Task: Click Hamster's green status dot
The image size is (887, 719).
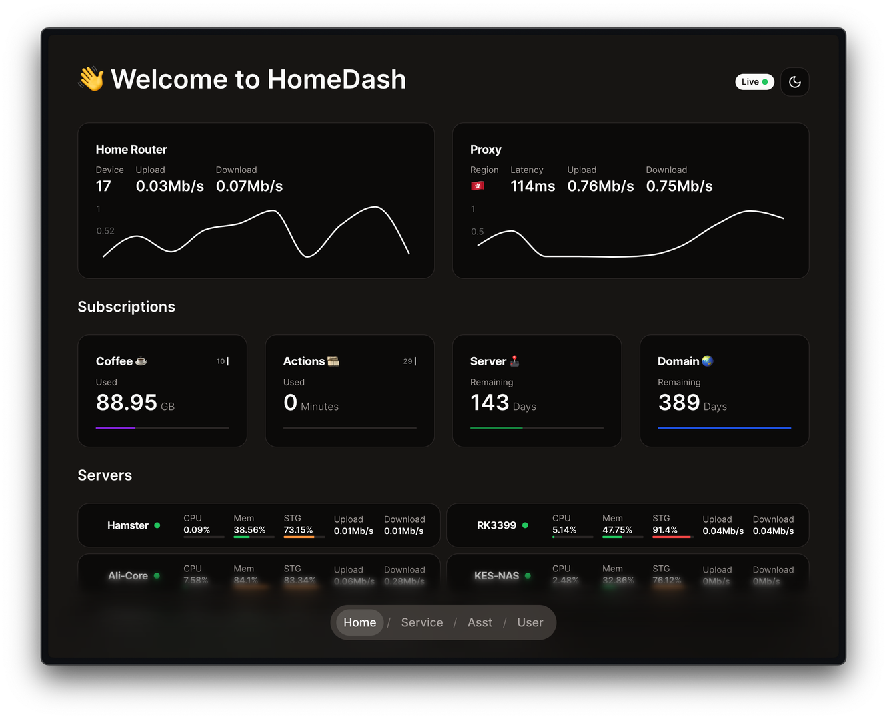Action: click(157, 525)
